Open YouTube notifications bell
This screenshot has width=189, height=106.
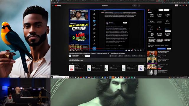pyautogui.click(x=183, y=6)
